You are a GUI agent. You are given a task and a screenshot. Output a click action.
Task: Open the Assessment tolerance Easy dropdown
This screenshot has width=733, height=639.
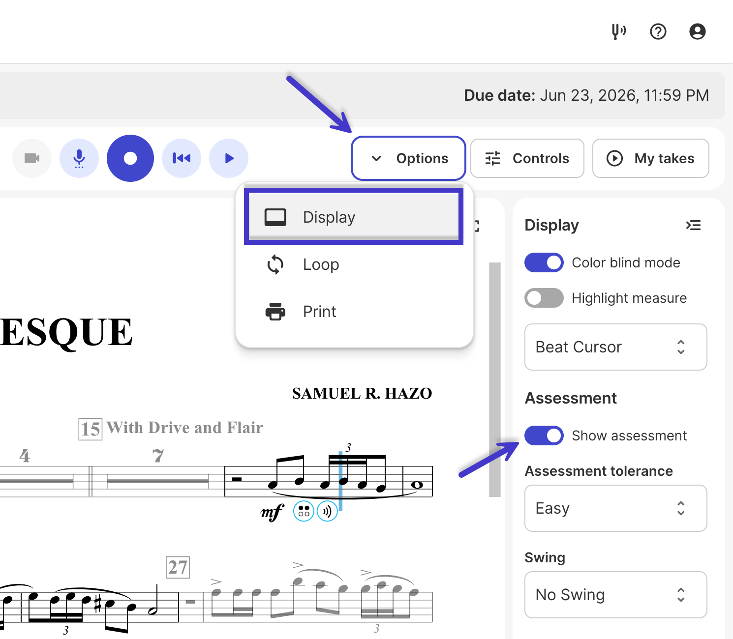[616, 508]
